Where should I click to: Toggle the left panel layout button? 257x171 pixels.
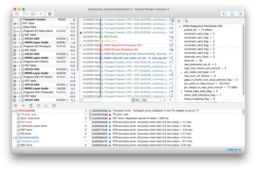click(x=224, y=14)
